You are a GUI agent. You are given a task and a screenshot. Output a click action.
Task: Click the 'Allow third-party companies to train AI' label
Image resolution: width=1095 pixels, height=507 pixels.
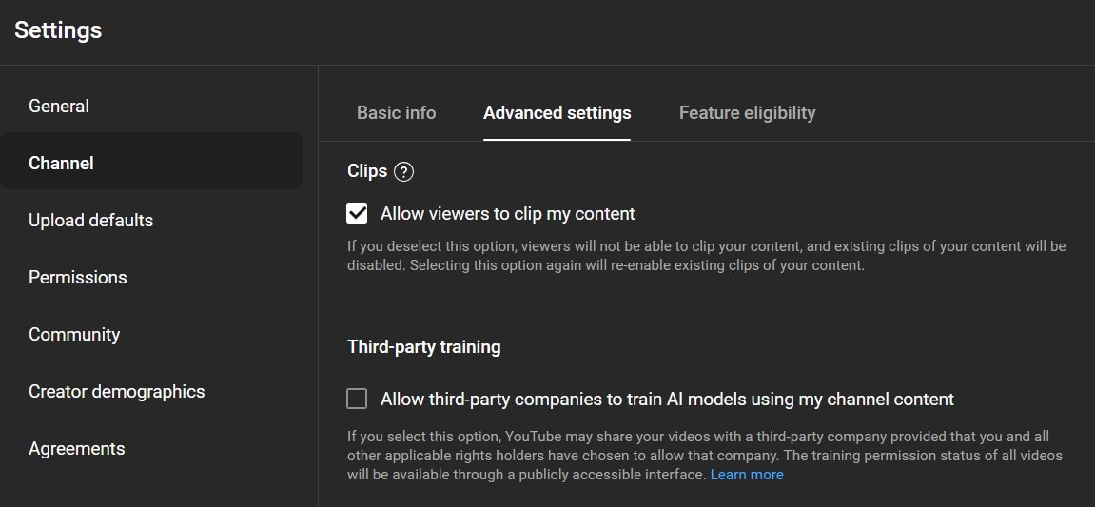(x=667, y=400)
